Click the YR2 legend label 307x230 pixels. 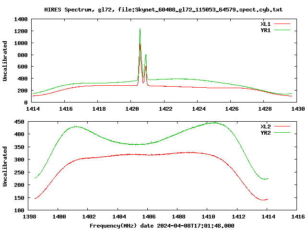click(x=265, y=133)
